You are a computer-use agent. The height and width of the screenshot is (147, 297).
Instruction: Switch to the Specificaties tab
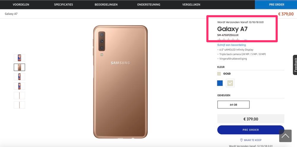64,4
